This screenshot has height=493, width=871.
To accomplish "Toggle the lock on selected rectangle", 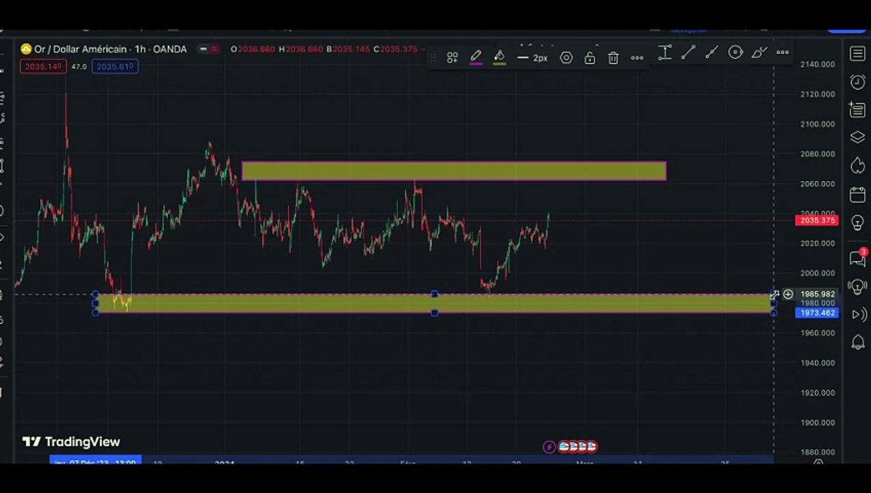I will (590, 58).
